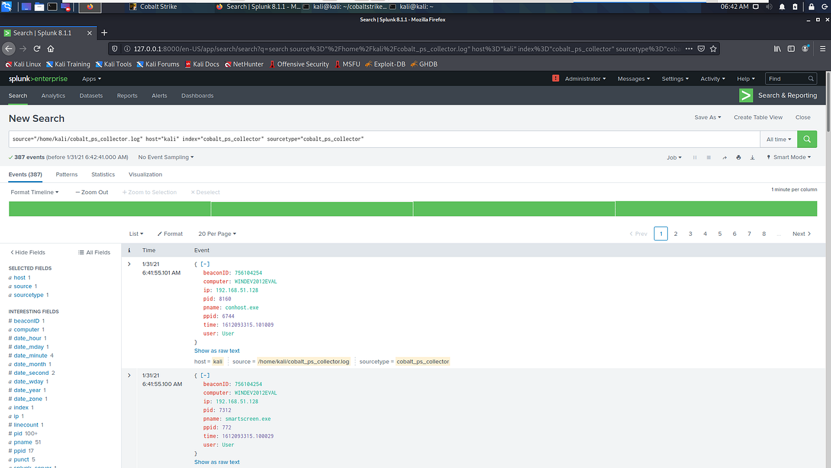Open the Kali Docs bookmark
The height and width of the screenshot is (468, 831).
point(202,64)
